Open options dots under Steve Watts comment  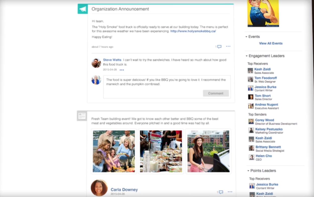[122, 70]
